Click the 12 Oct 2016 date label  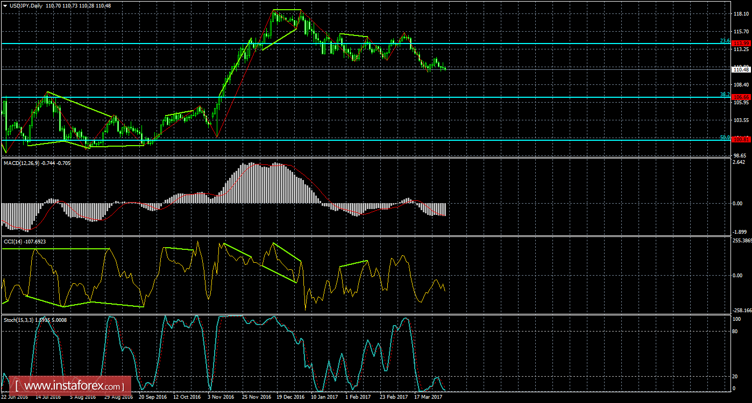[x=187, y=398]
